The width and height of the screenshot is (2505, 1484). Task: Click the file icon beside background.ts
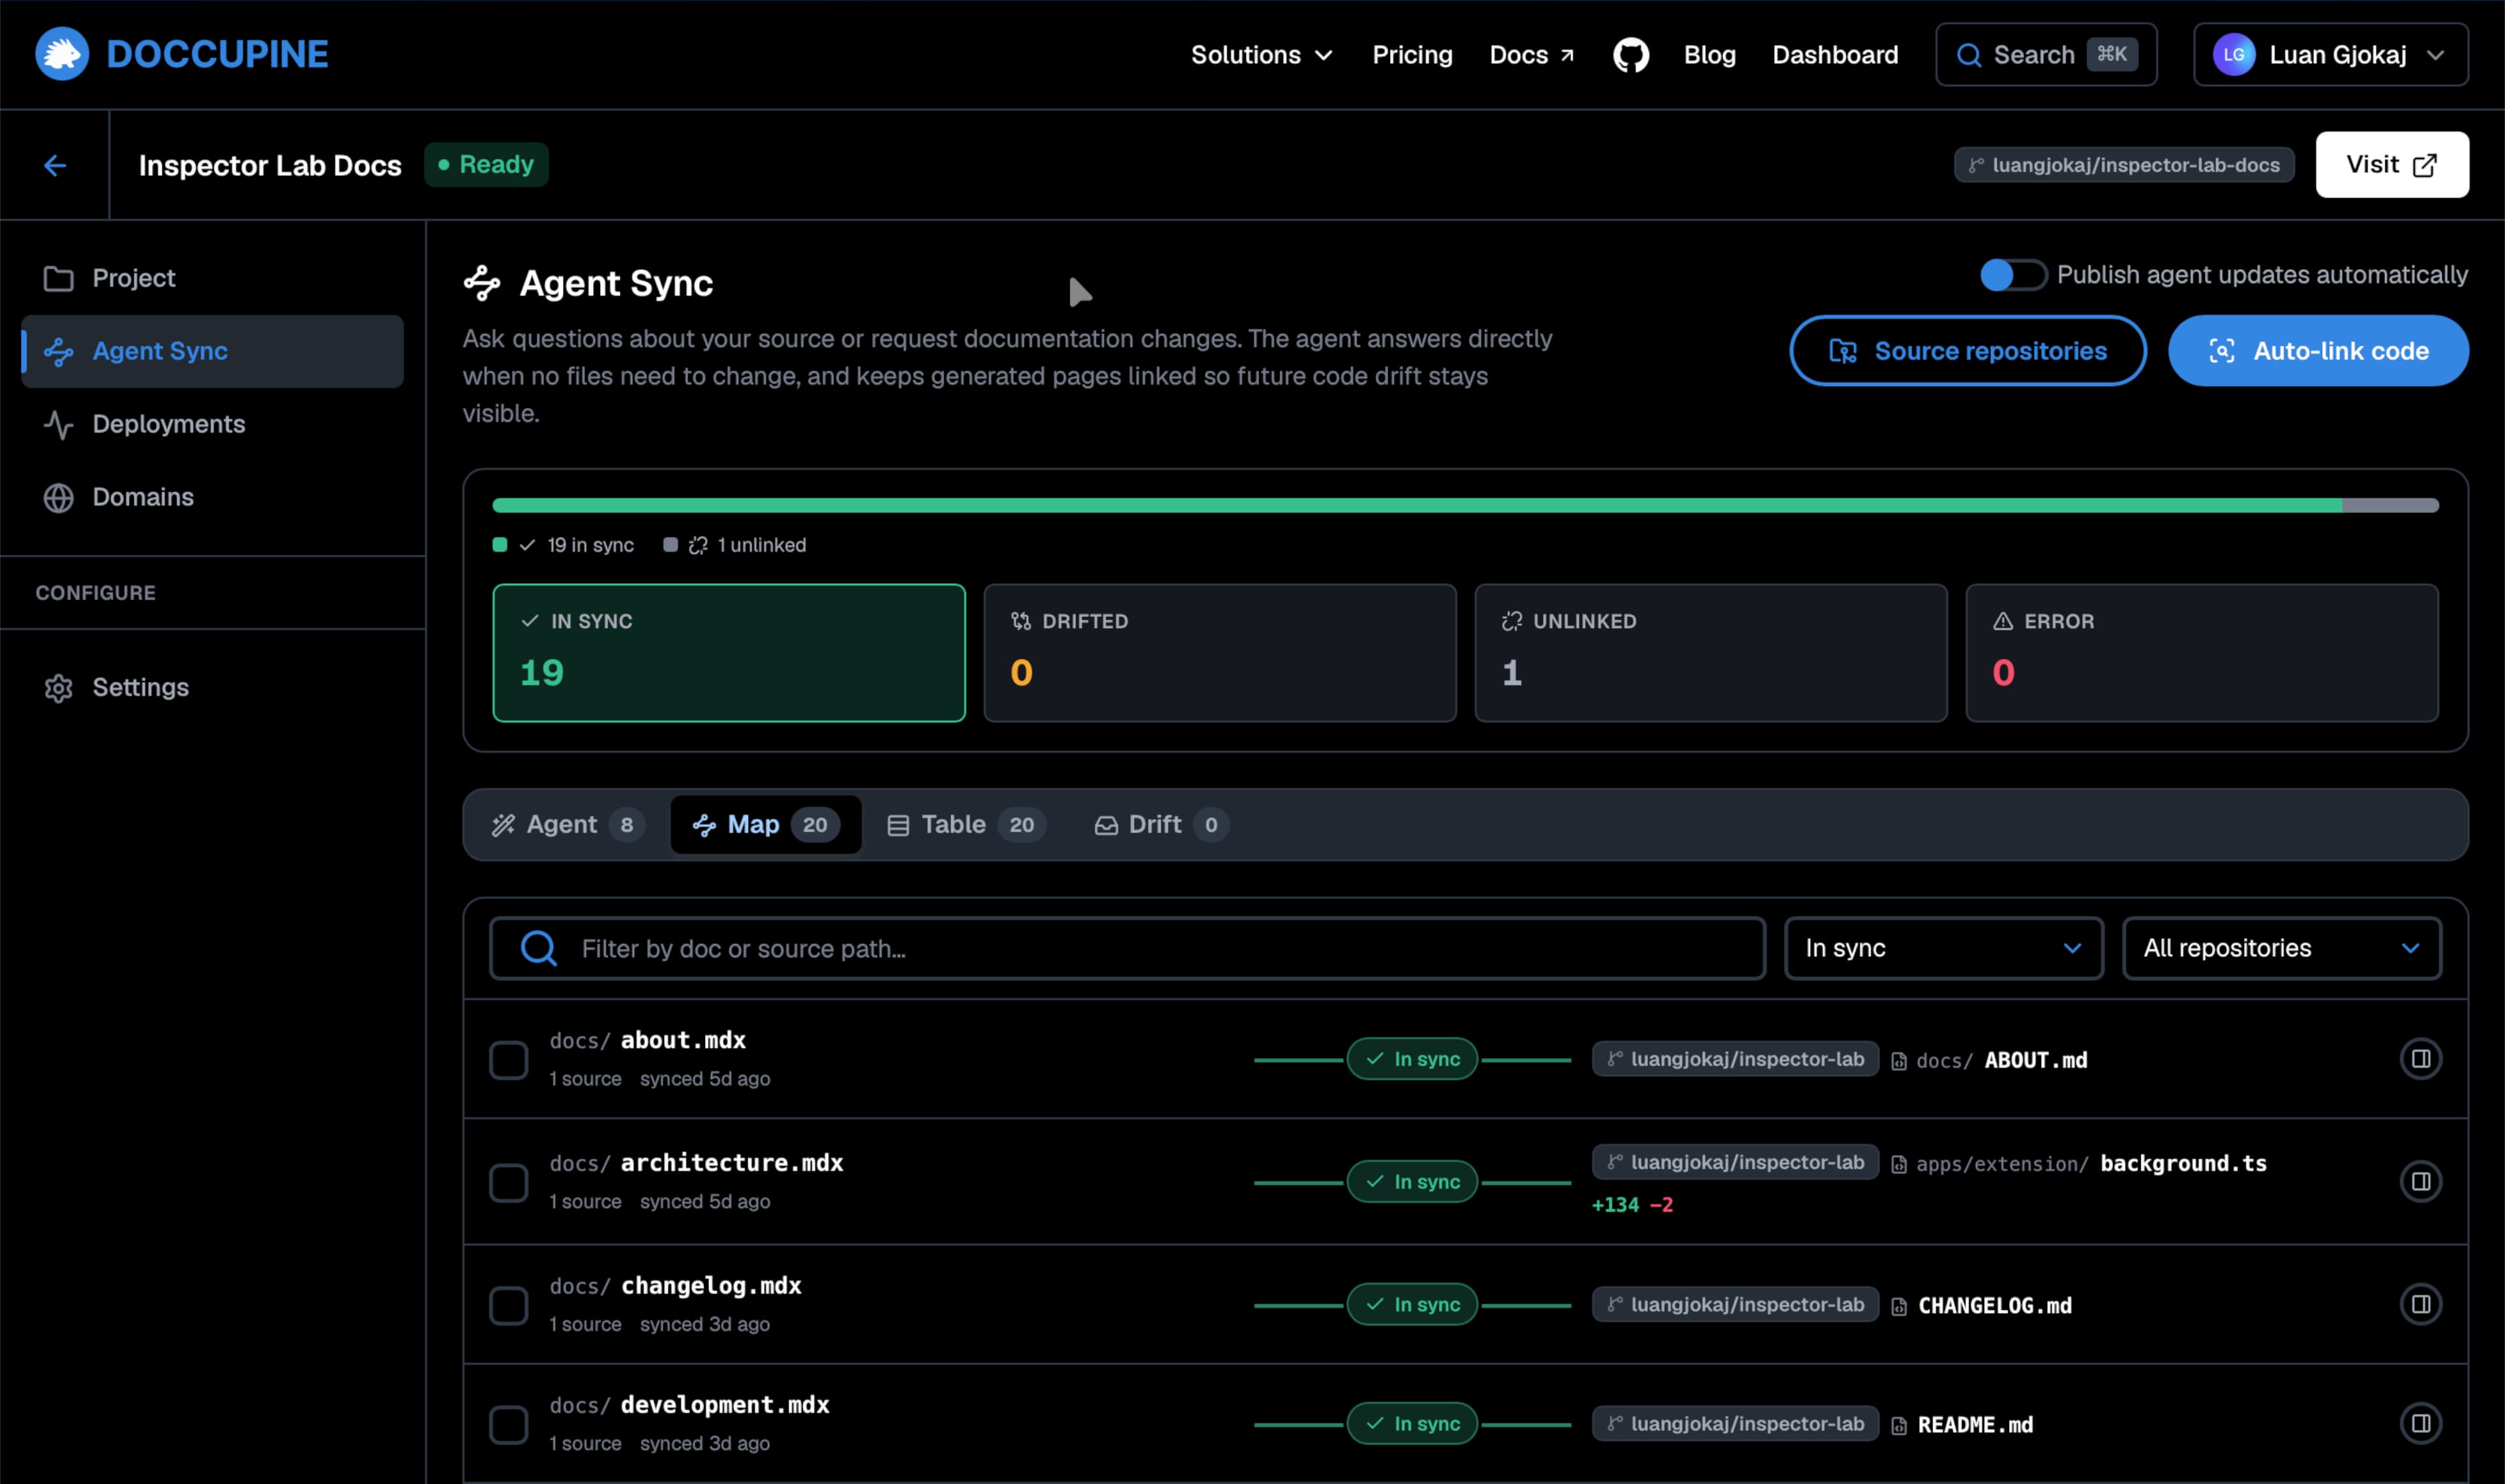click(1898, 1164)
